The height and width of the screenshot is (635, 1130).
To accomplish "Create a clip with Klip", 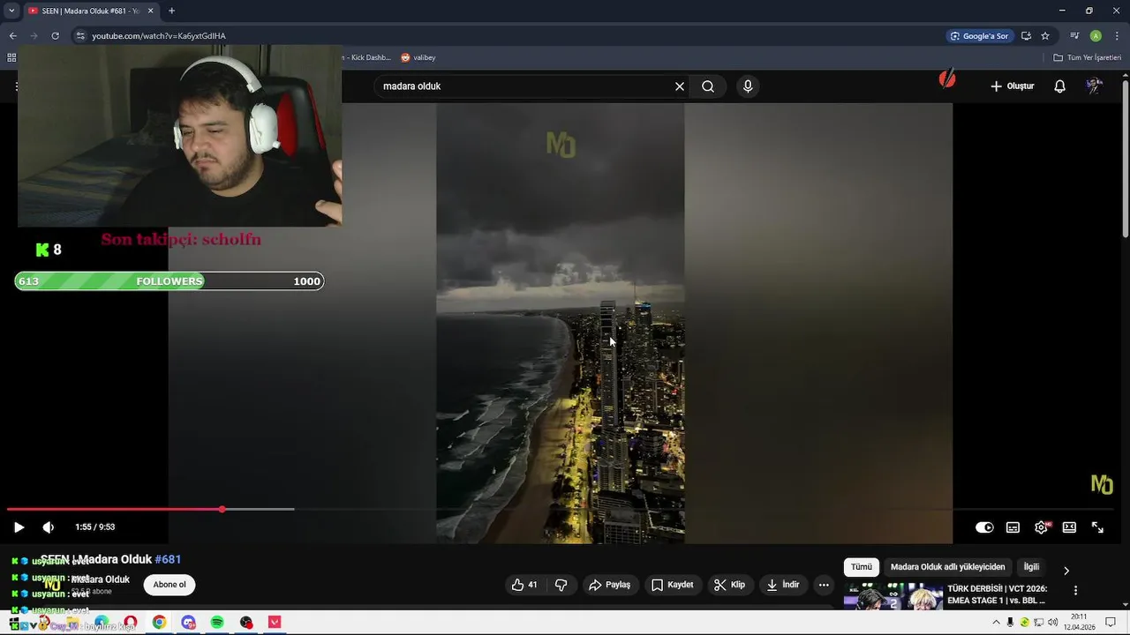I will [x=729, y=585].
